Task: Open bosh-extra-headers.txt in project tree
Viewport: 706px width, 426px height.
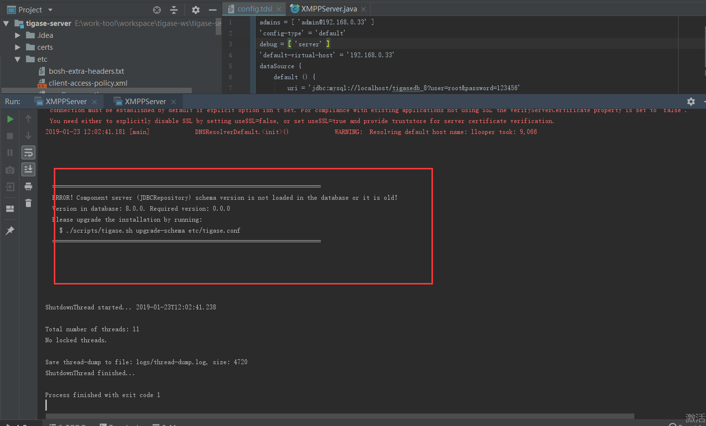Action: point(86,71)
